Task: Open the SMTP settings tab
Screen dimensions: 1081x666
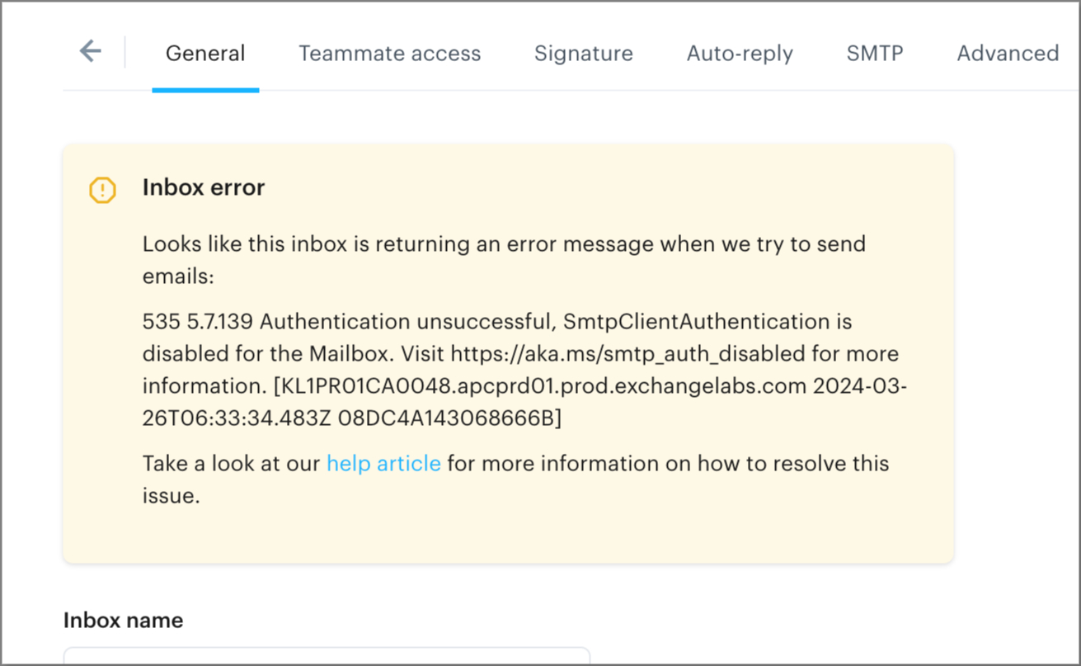Action: (x=875, y=54)
